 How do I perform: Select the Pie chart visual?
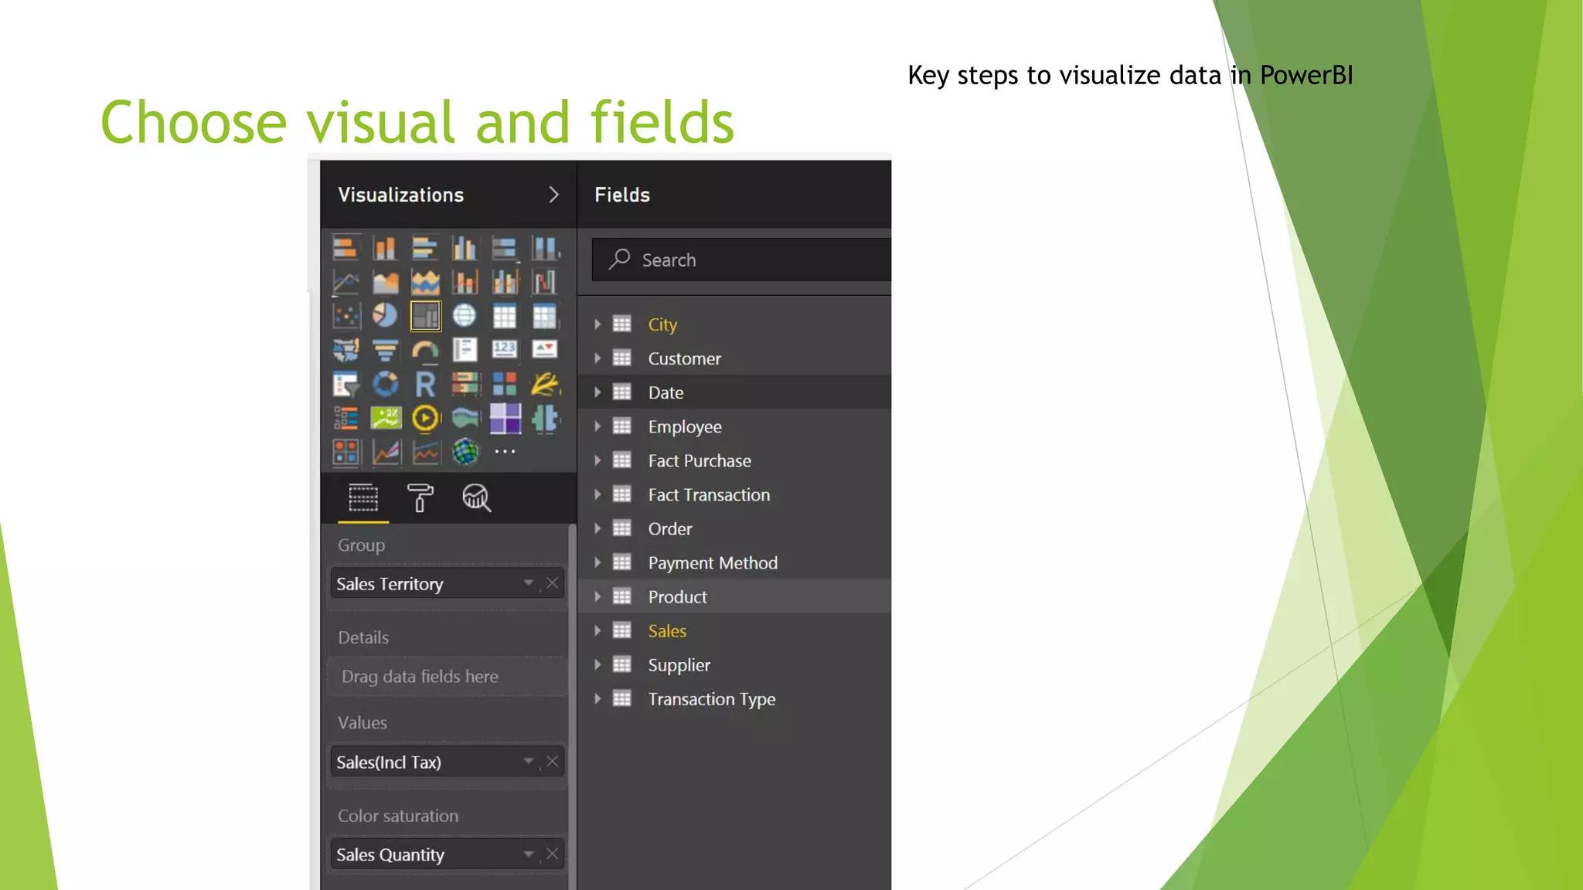click(385, 316)
